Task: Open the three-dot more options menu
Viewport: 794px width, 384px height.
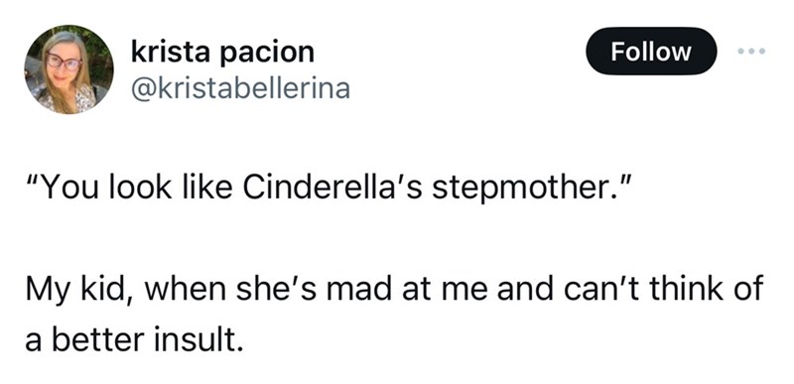Action: click(751, 51)
